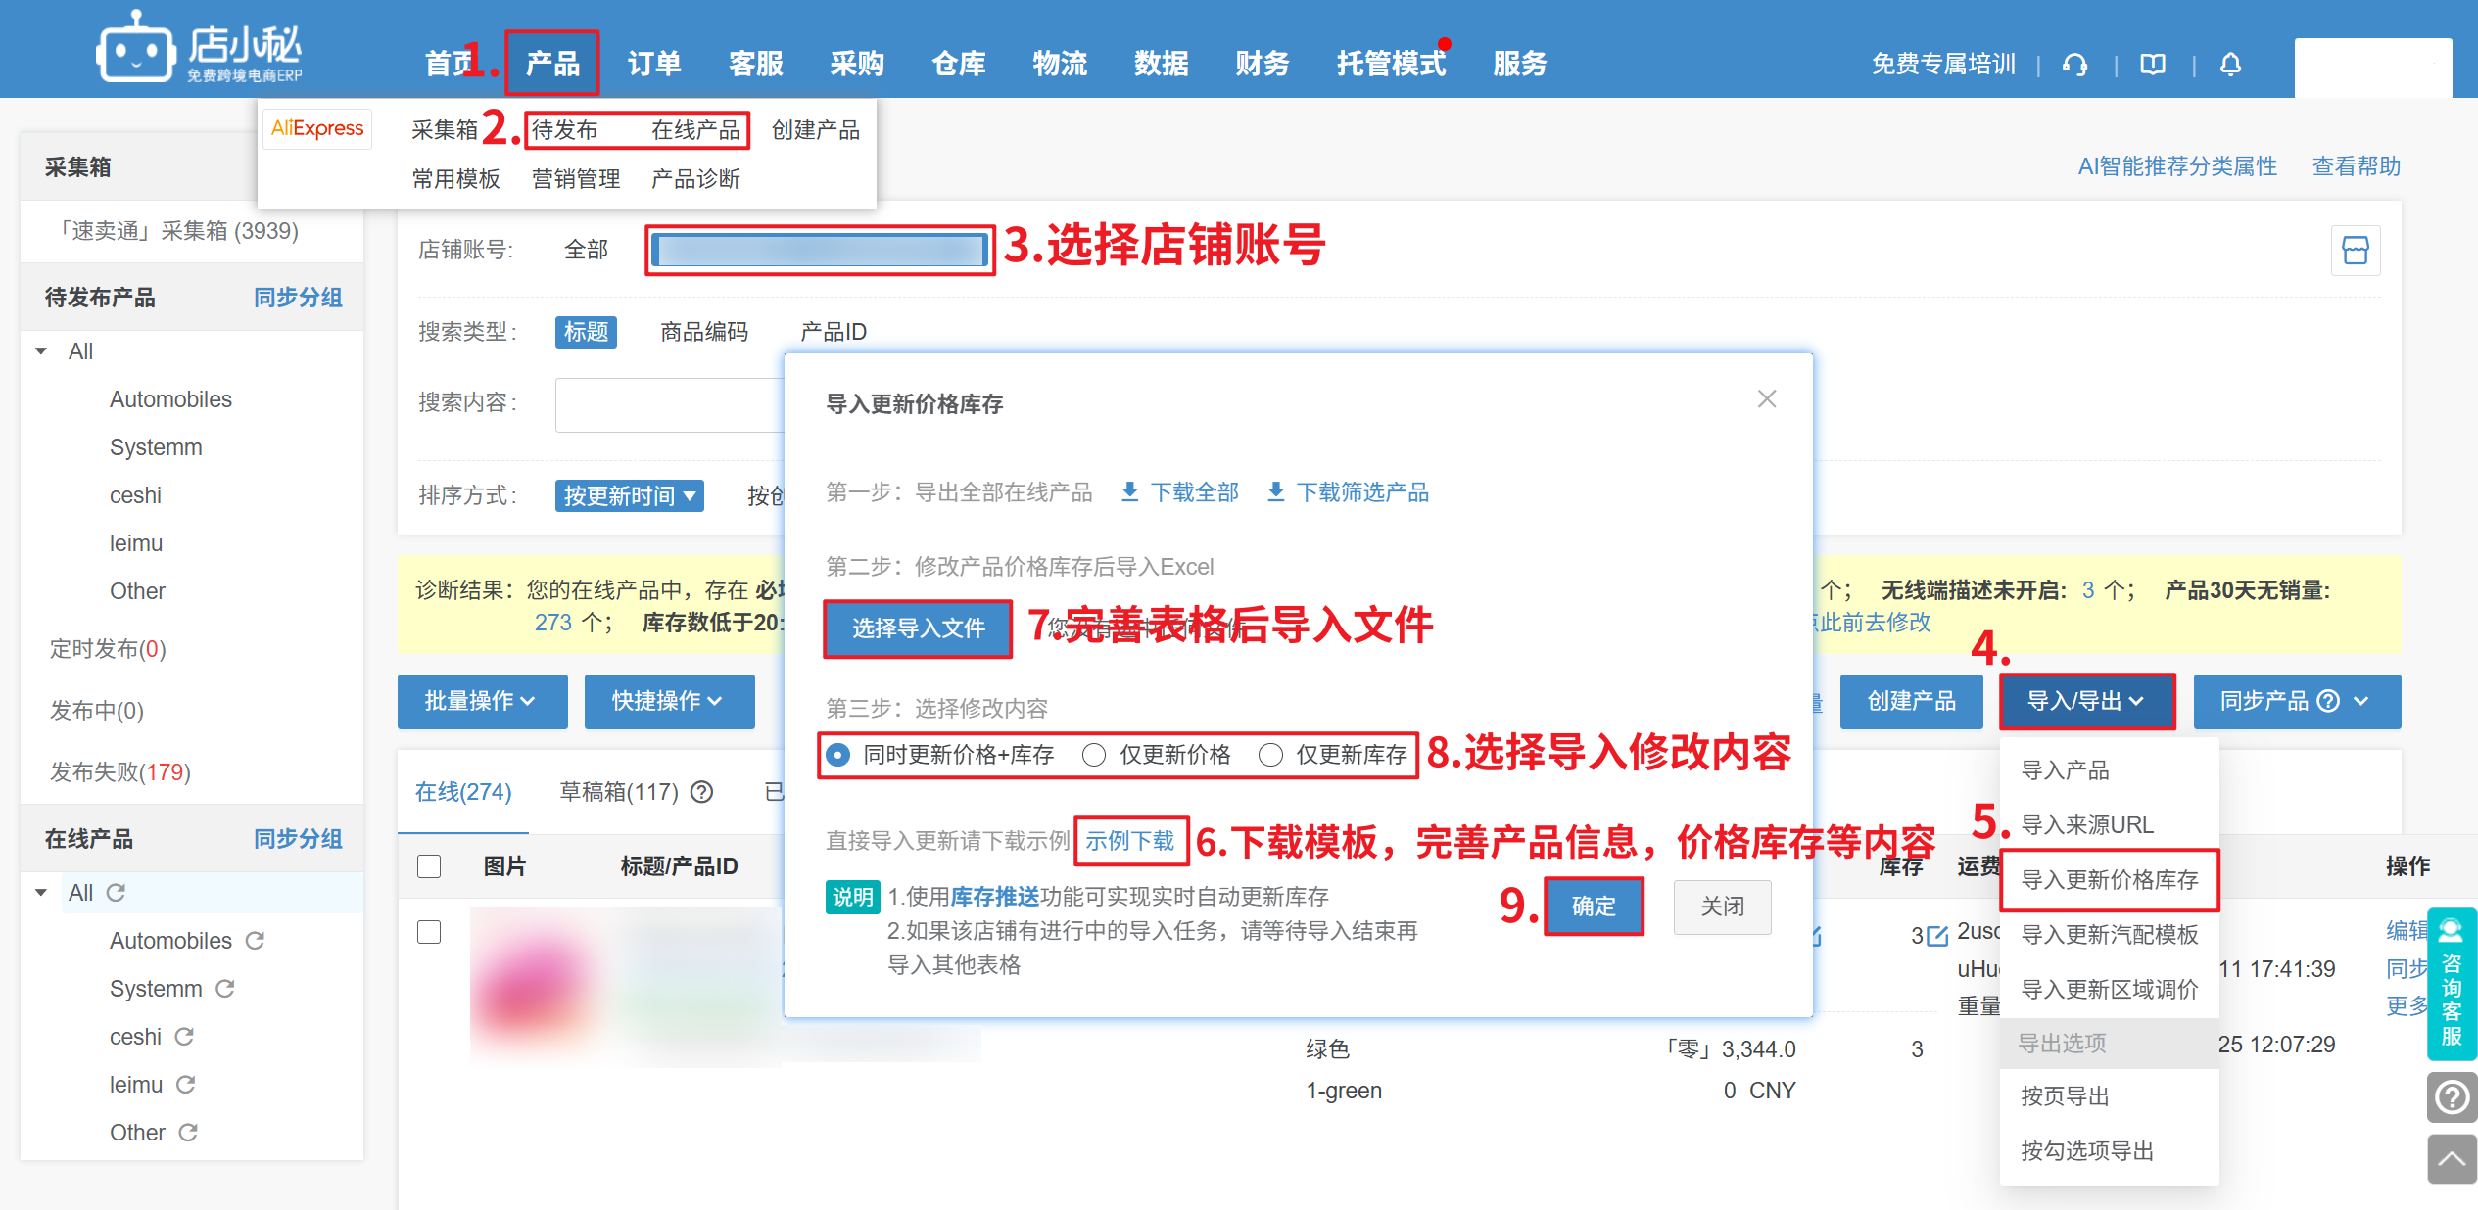The width and height of the screenshot is (2478, 1210).
Task: Click the customer service headset icon
Action: pyautogui.click(x=2073, y=65)
